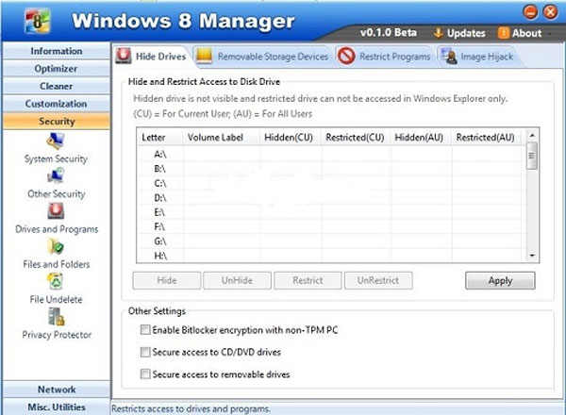Click the drive list scroll down arrow

[532, 256]
